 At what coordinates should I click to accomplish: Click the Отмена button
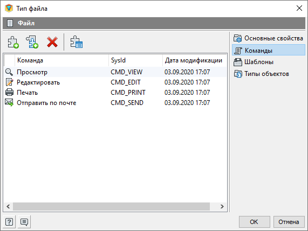pyautogui.click(x=289, y=222)
